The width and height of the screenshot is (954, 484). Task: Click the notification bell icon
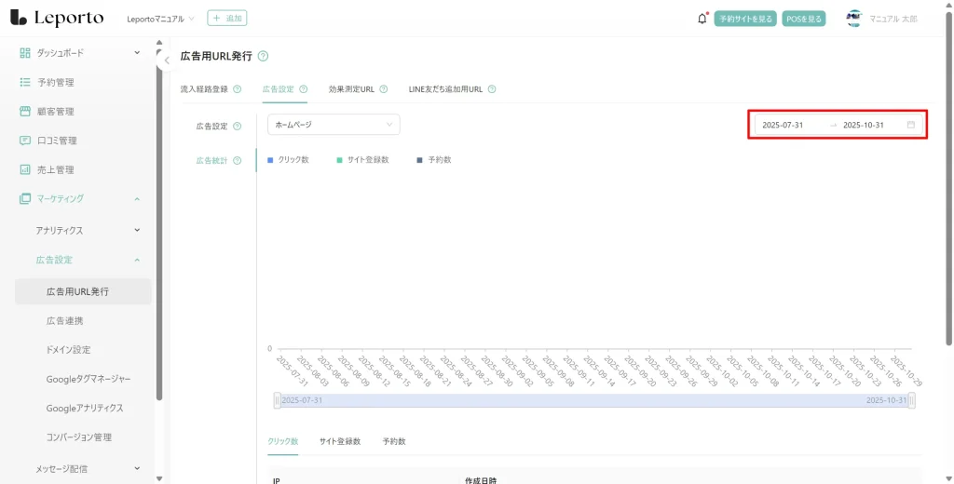coord(702,19)
